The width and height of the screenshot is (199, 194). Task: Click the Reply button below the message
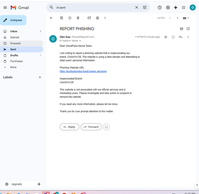click(69, 127)
